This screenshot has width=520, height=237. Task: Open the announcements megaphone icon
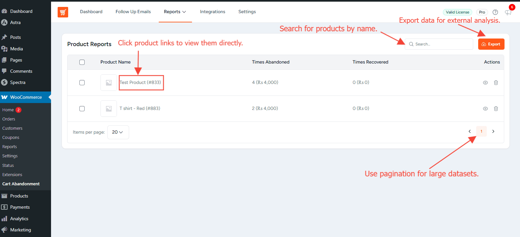coord(508,12)
